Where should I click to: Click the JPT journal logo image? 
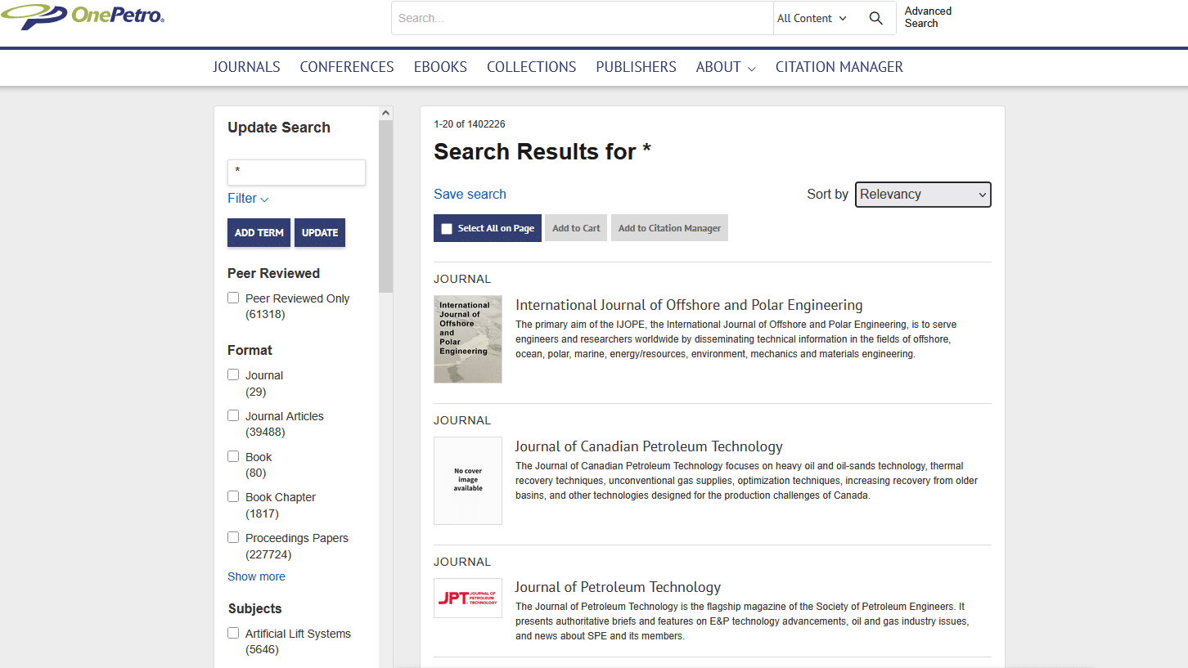pos(468,599)
